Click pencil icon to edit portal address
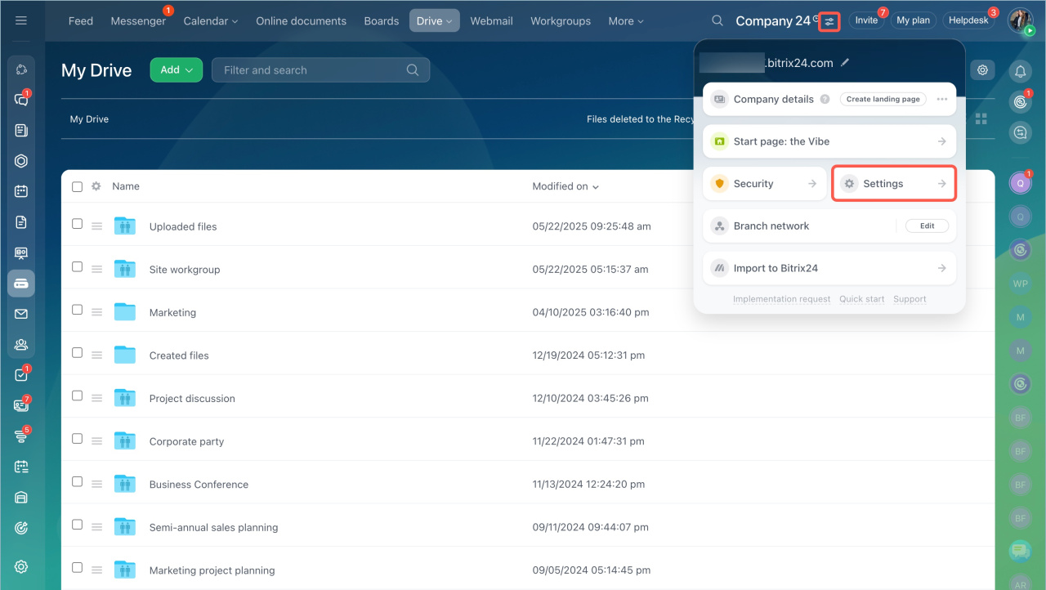 845,63
